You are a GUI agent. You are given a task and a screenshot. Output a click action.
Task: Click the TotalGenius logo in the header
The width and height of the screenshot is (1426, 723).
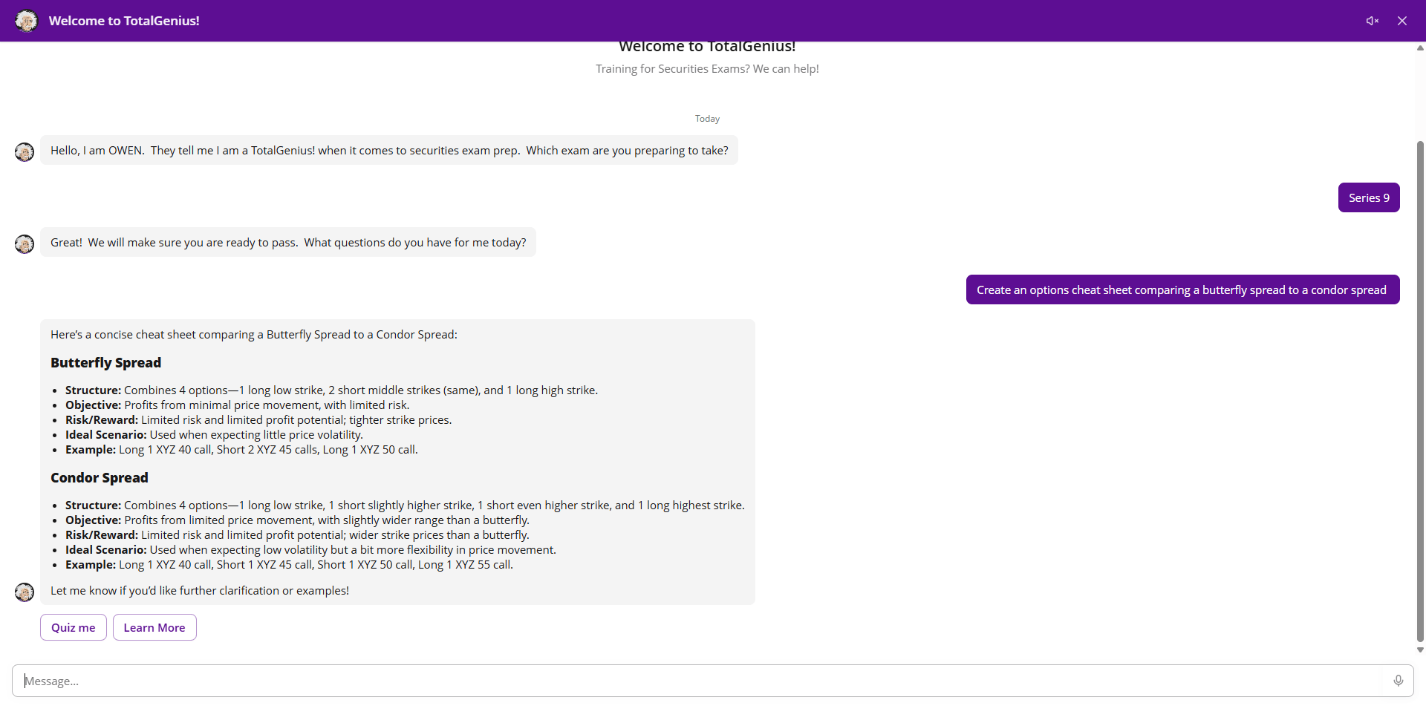point(27,21)
